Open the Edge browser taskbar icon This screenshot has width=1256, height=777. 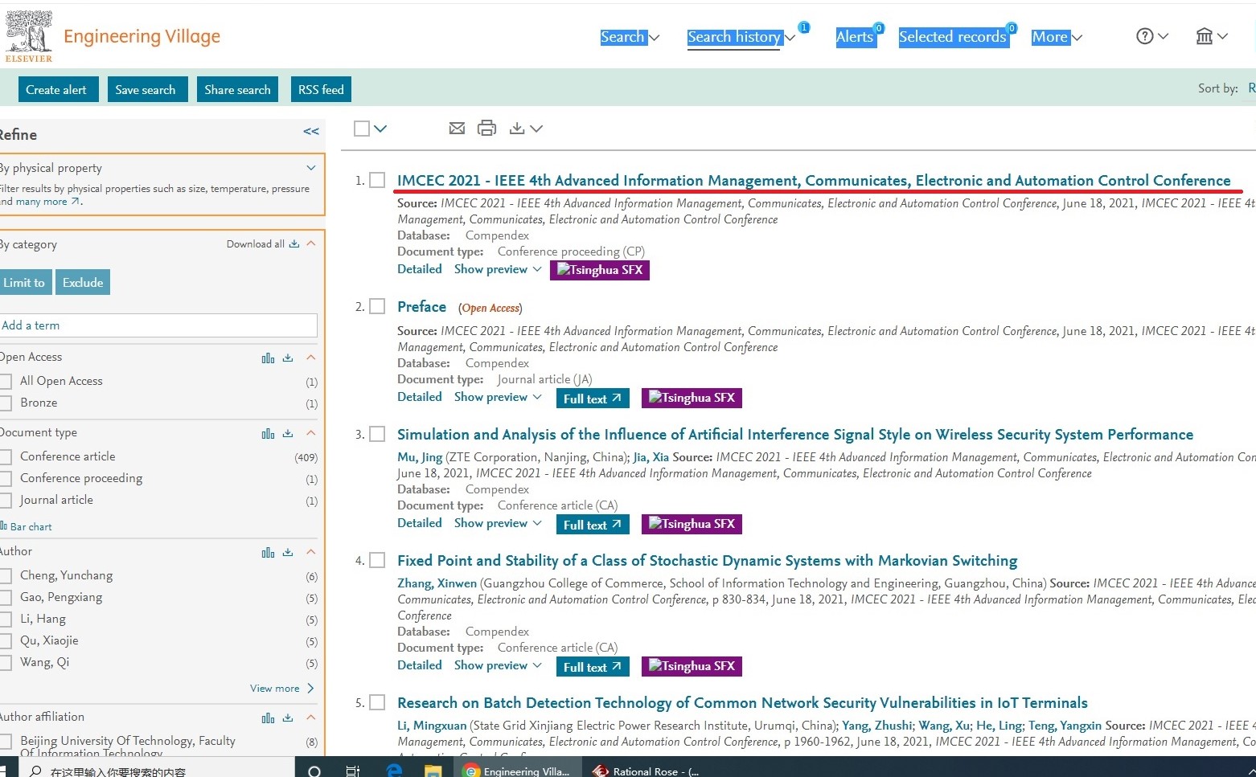click(394, 771)
